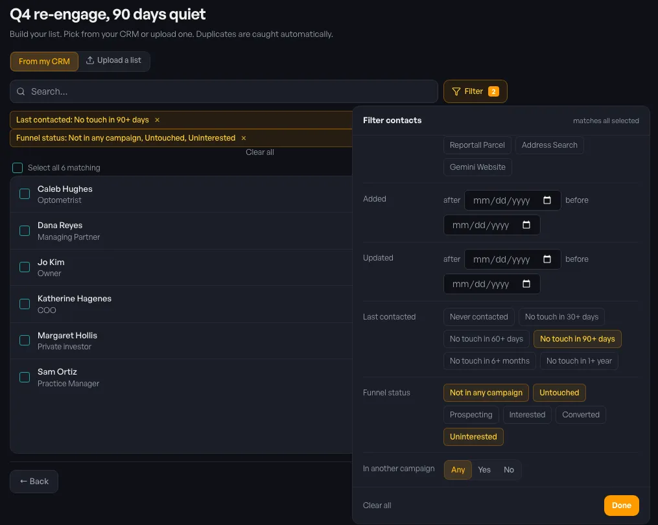
Task: Click the matches all selected label
Action: point(605,121)
